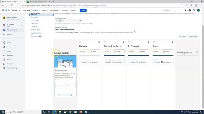Image resolution: width=204 pixels, height=114 pixels.
Task: Uncheck Set resolution for DONE status
Action: pyautogui.click(x=162, y=62)
